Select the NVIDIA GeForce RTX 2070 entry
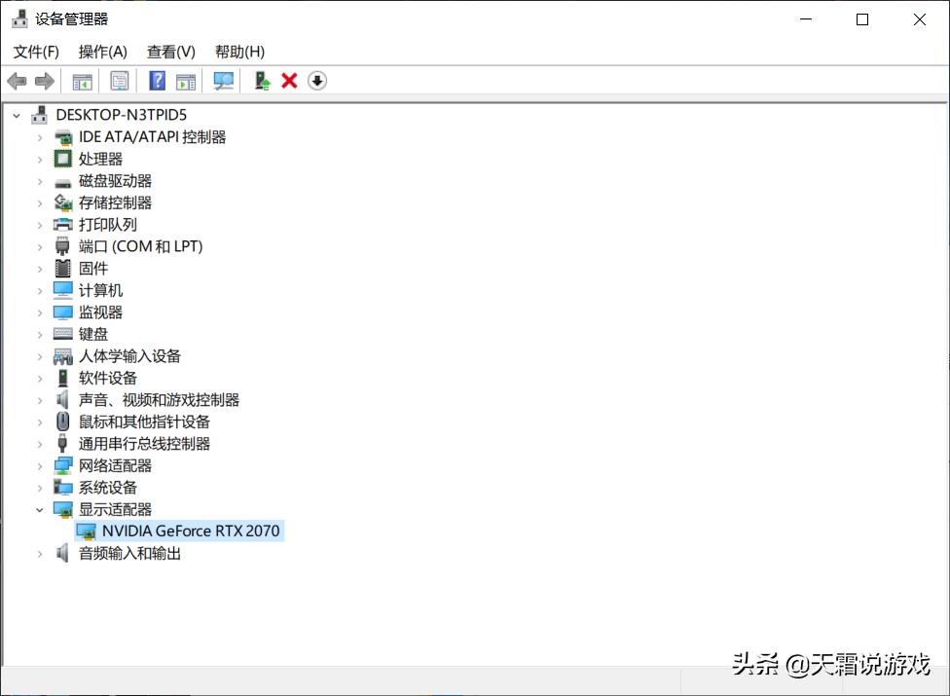 pos(190,531)
